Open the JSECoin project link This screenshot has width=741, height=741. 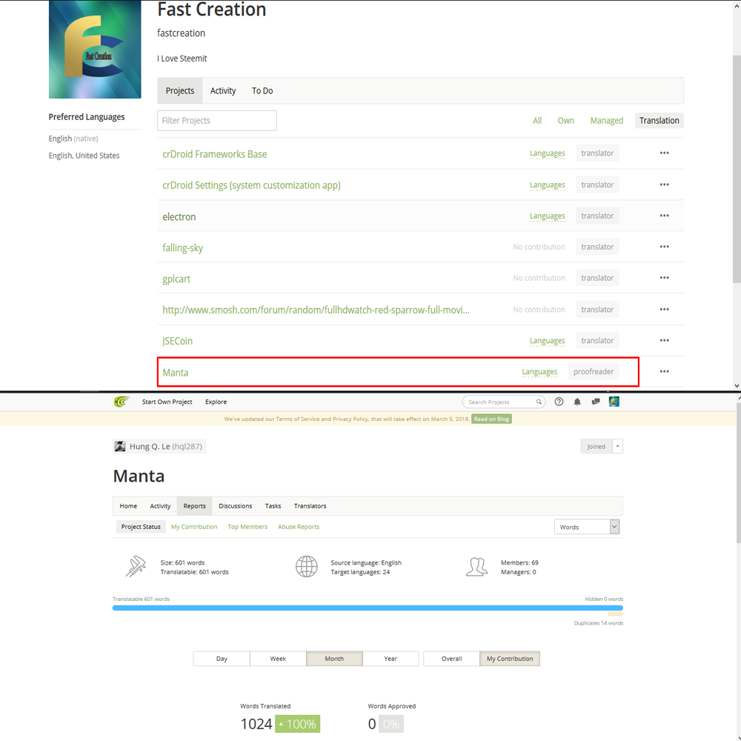coord(177,341)
